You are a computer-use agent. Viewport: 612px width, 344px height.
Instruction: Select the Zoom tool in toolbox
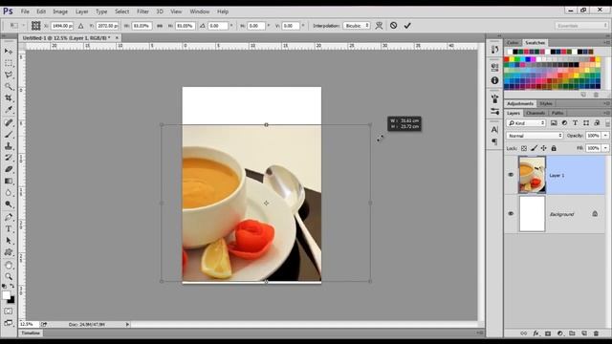[9, 276]
